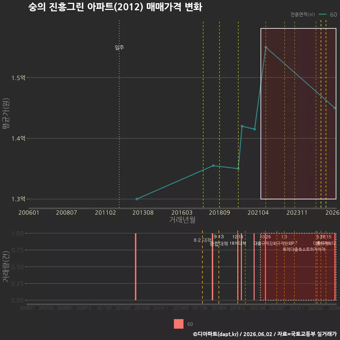Click the '거래년월' x-axis title

coord(182,220)
